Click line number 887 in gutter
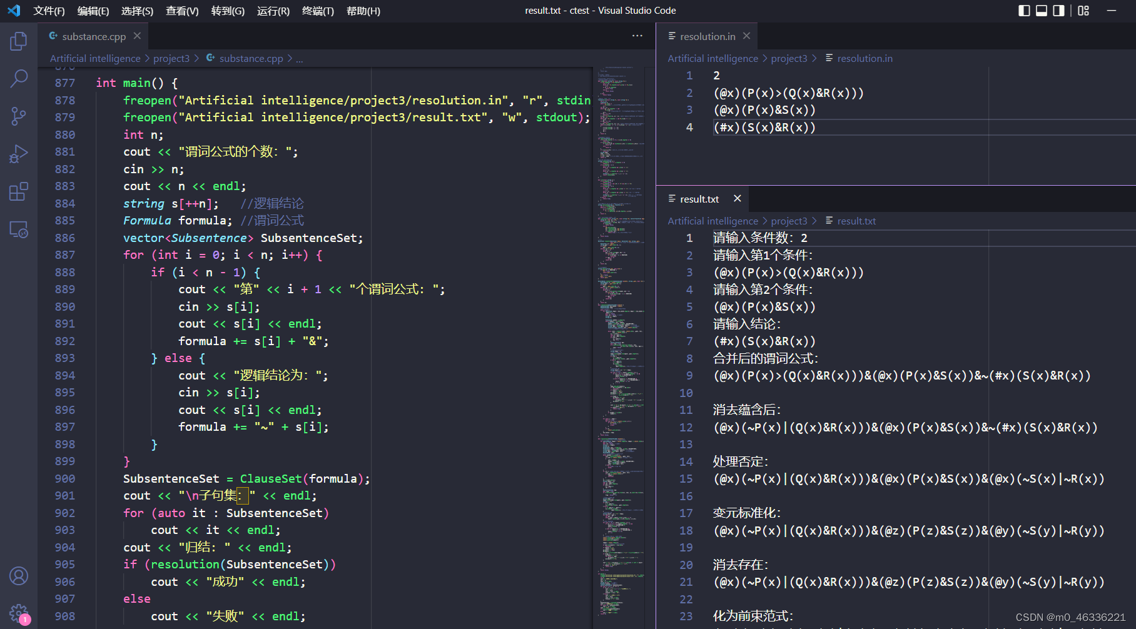The width and height of the screenshot is (1136, 629). click(x=64, y=255)
